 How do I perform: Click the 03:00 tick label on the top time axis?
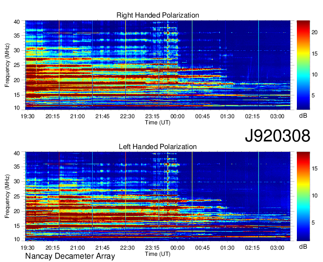tap(277, 116)
